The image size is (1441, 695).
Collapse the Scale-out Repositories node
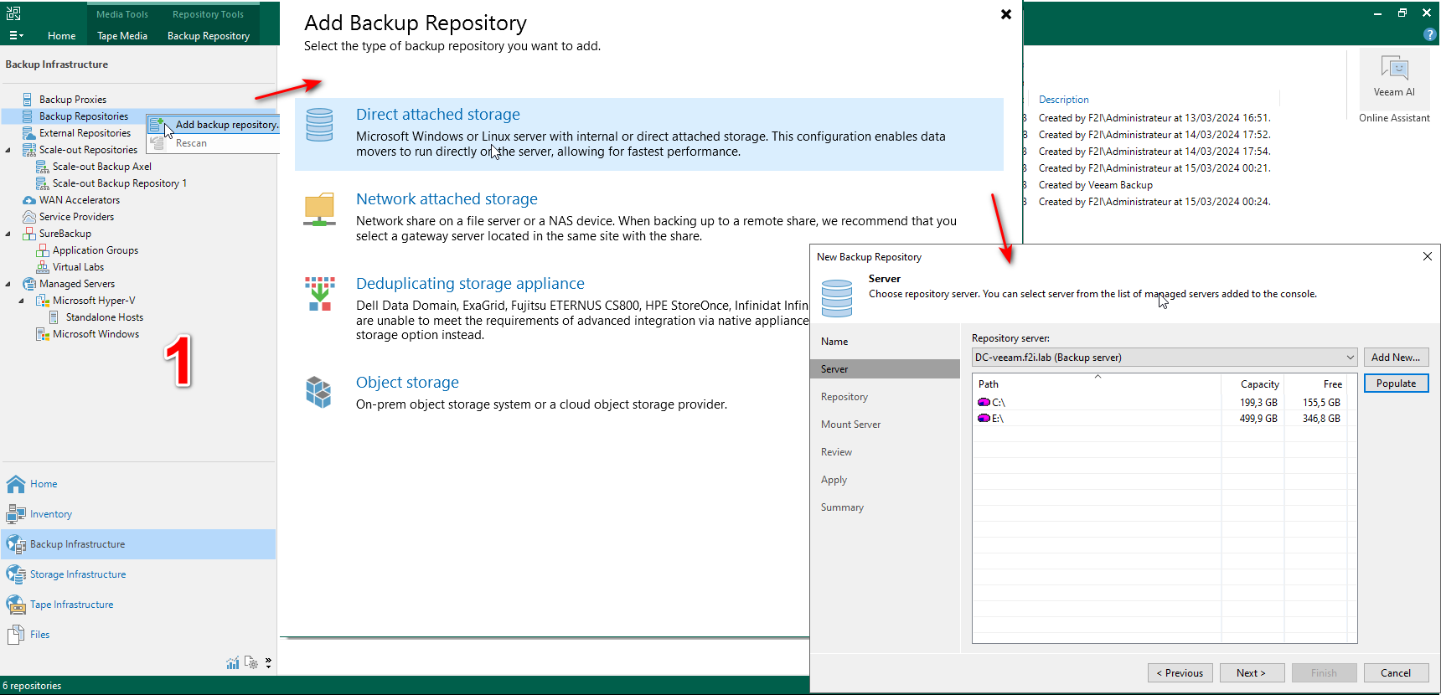tap(8, 150)
